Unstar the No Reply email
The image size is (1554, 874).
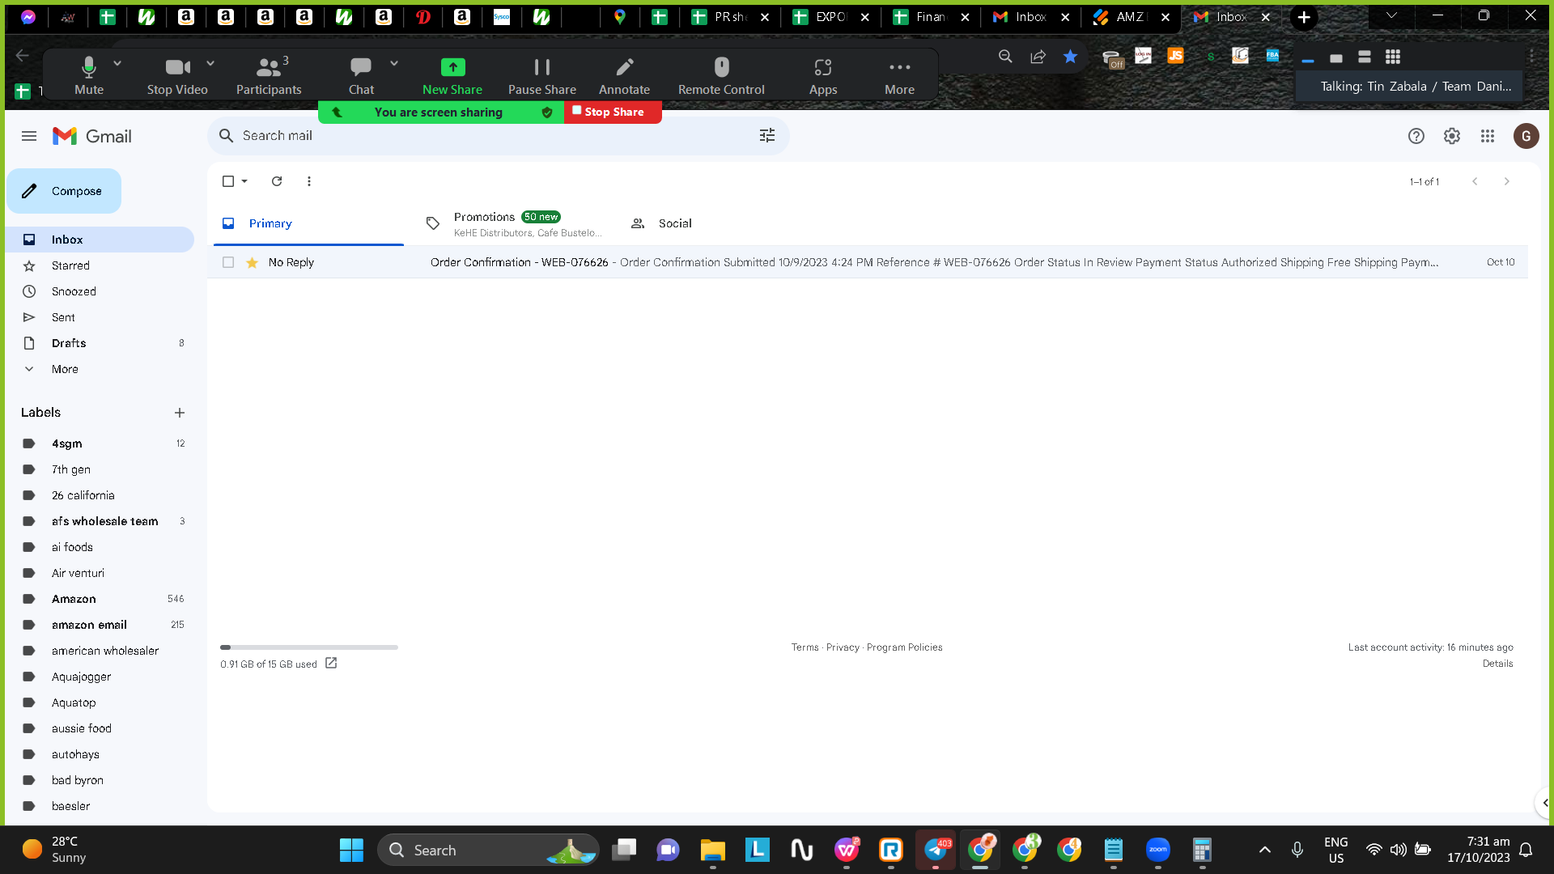click(252, 262)
